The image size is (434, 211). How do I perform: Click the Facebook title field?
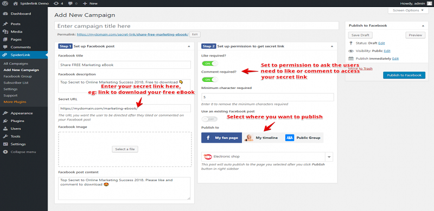coord(125,65)
